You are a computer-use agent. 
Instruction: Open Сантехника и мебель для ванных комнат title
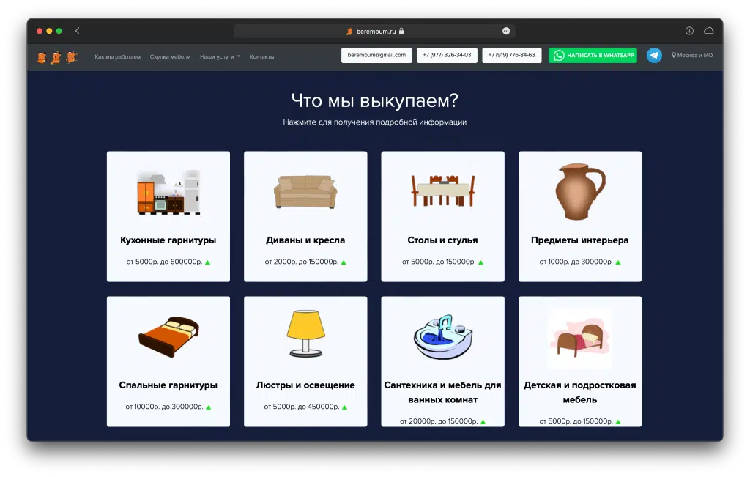click(443, 392)
